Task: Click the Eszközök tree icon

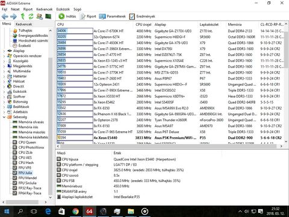Action: click(10, 92)
